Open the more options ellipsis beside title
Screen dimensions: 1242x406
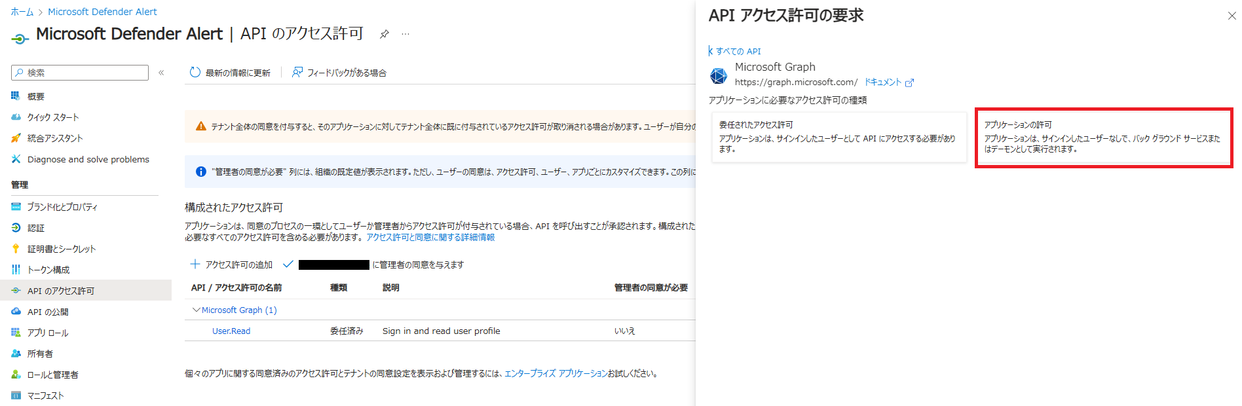[405, 34]
